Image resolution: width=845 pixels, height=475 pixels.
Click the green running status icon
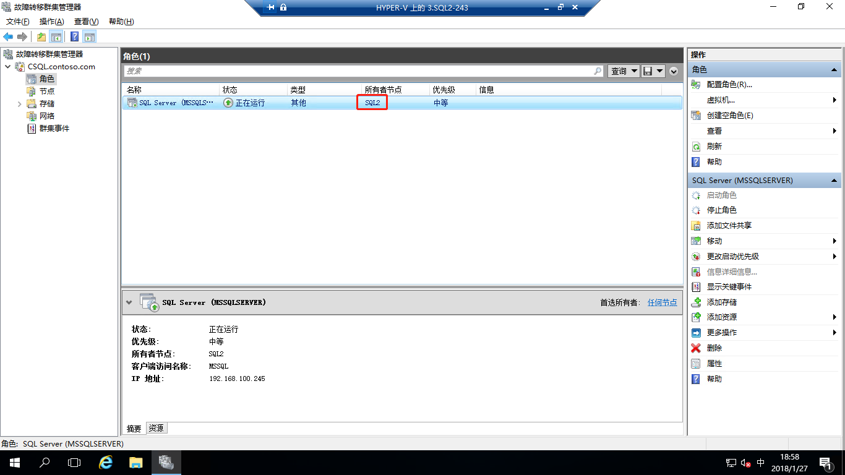[228, 103]
